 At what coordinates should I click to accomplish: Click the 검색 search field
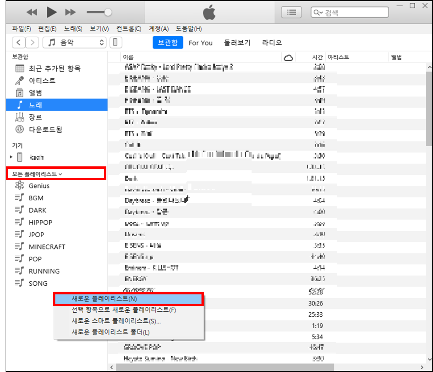click(350, 13)
